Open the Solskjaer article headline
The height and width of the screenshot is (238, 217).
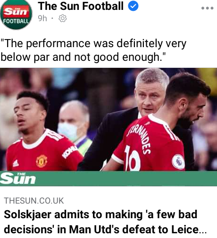(105, 222)
